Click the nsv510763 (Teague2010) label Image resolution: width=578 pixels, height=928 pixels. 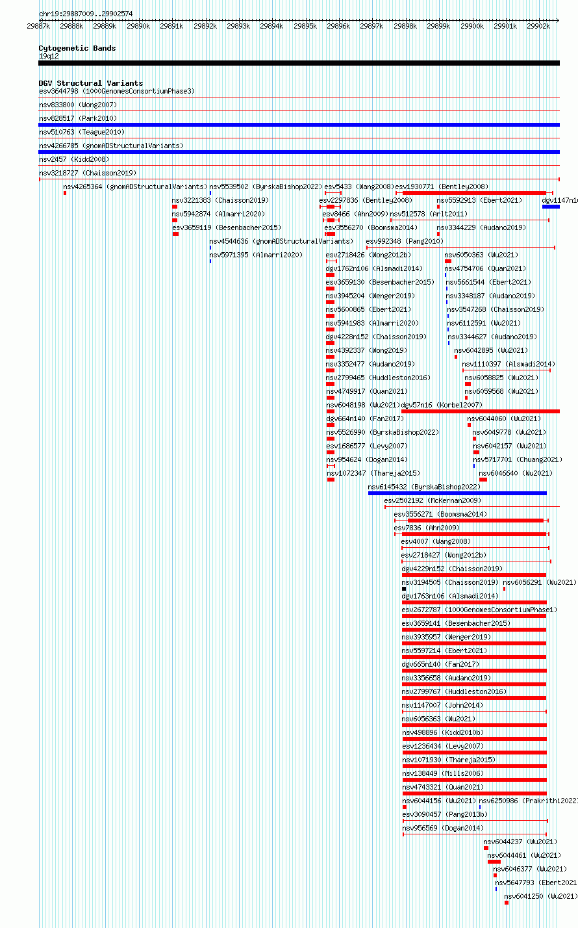[x=82, y=132]
